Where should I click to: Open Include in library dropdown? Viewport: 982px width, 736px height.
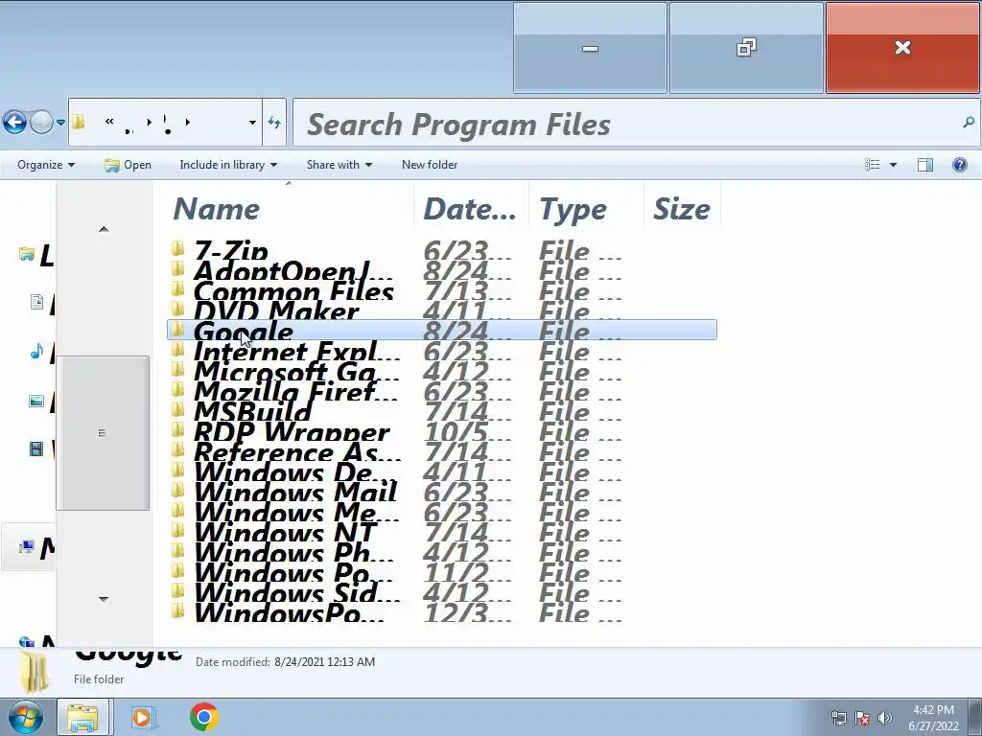228,165
